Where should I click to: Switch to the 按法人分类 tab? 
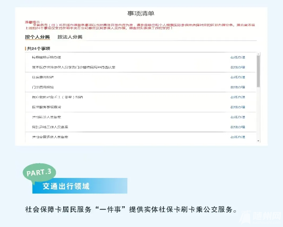tap(70, 37)
